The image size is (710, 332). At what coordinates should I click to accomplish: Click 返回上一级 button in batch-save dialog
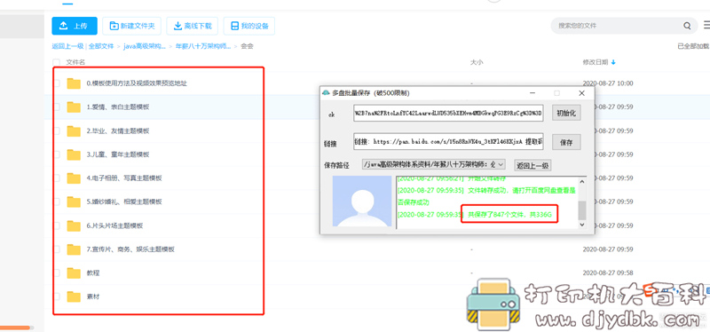(532, 165)
